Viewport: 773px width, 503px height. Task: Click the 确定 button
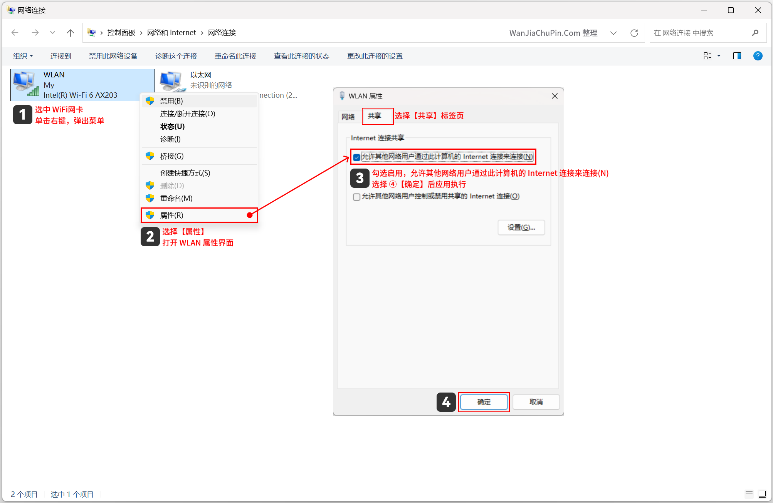coord(484,402)
